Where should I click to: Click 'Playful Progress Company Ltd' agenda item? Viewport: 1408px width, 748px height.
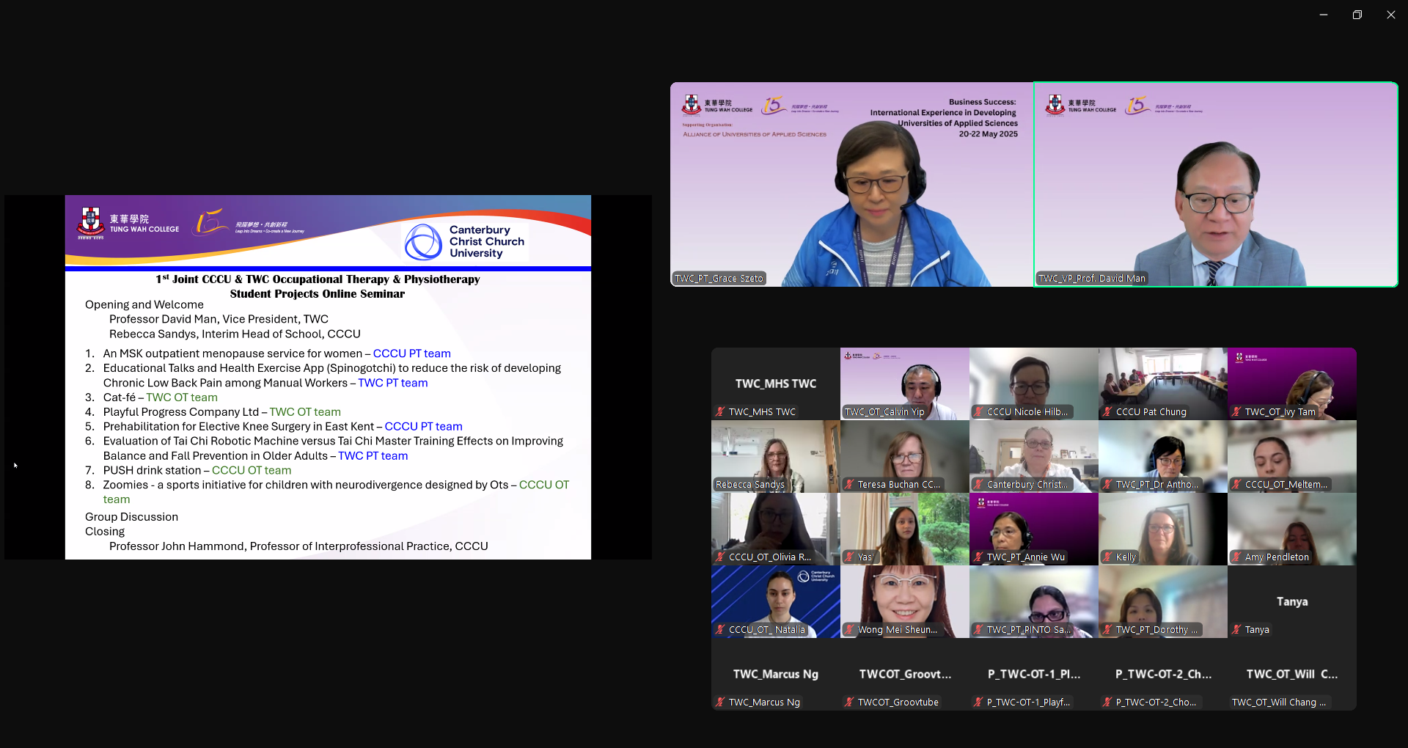point(181,412)
